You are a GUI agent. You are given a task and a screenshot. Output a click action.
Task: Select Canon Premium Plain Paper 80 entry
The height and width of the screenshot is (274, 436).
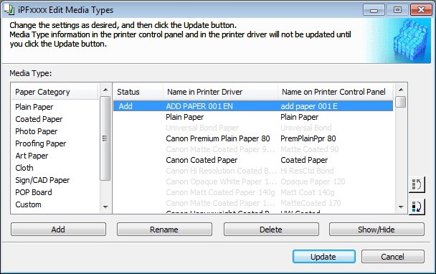(x=218, y=138)
